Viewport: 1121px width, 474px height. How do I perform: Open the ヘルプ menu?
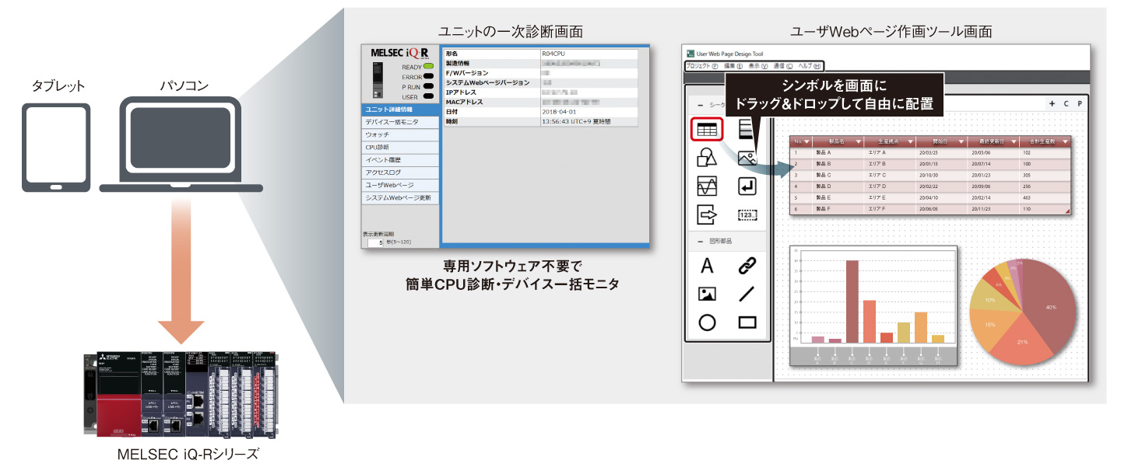pyautogui.click(x=809, y=67)
